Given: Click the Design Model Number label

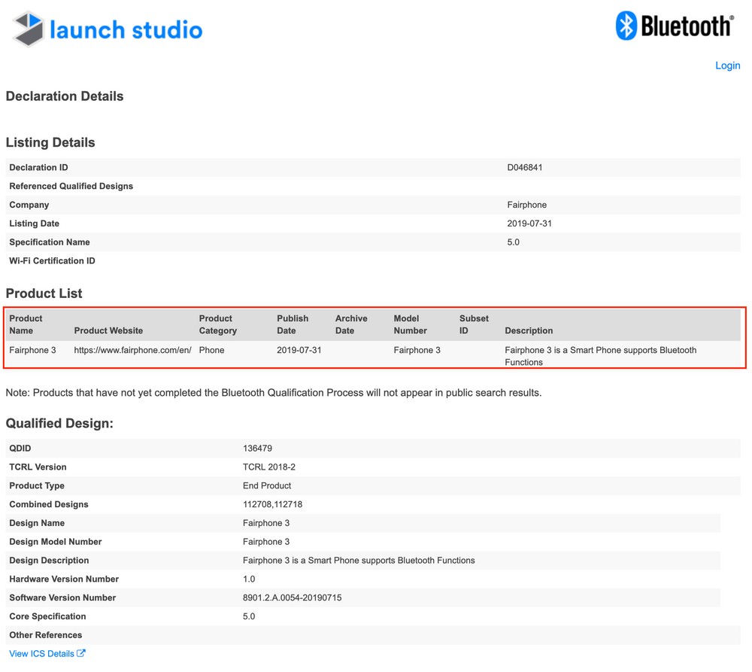Looking at the screenshot, I should (x=56, y=542).
